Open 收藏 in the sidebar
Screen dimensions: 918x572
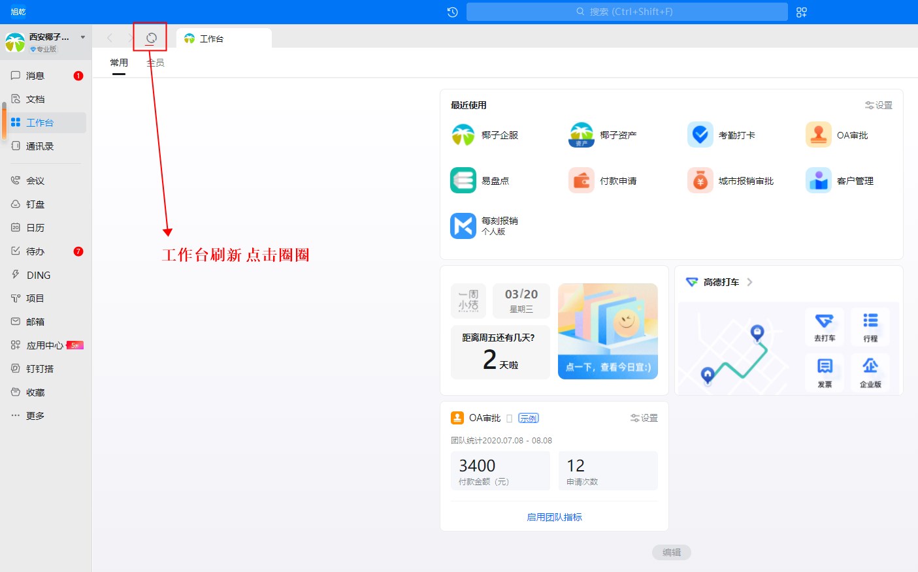(46, 392)
